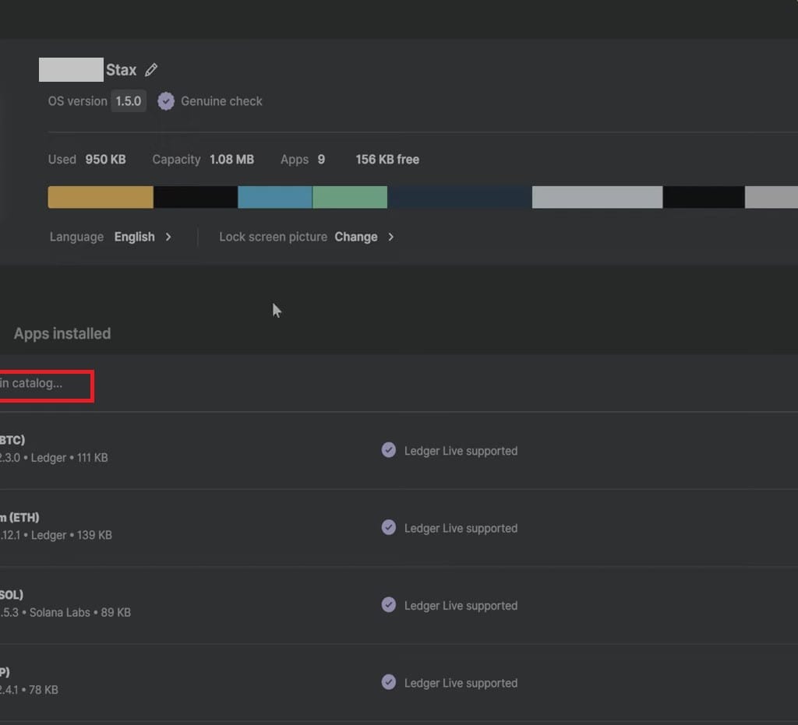The width and height of the screenshot is (798, 725).
Task: Click the Genuine check badge icon
Action: click(166, 101)
